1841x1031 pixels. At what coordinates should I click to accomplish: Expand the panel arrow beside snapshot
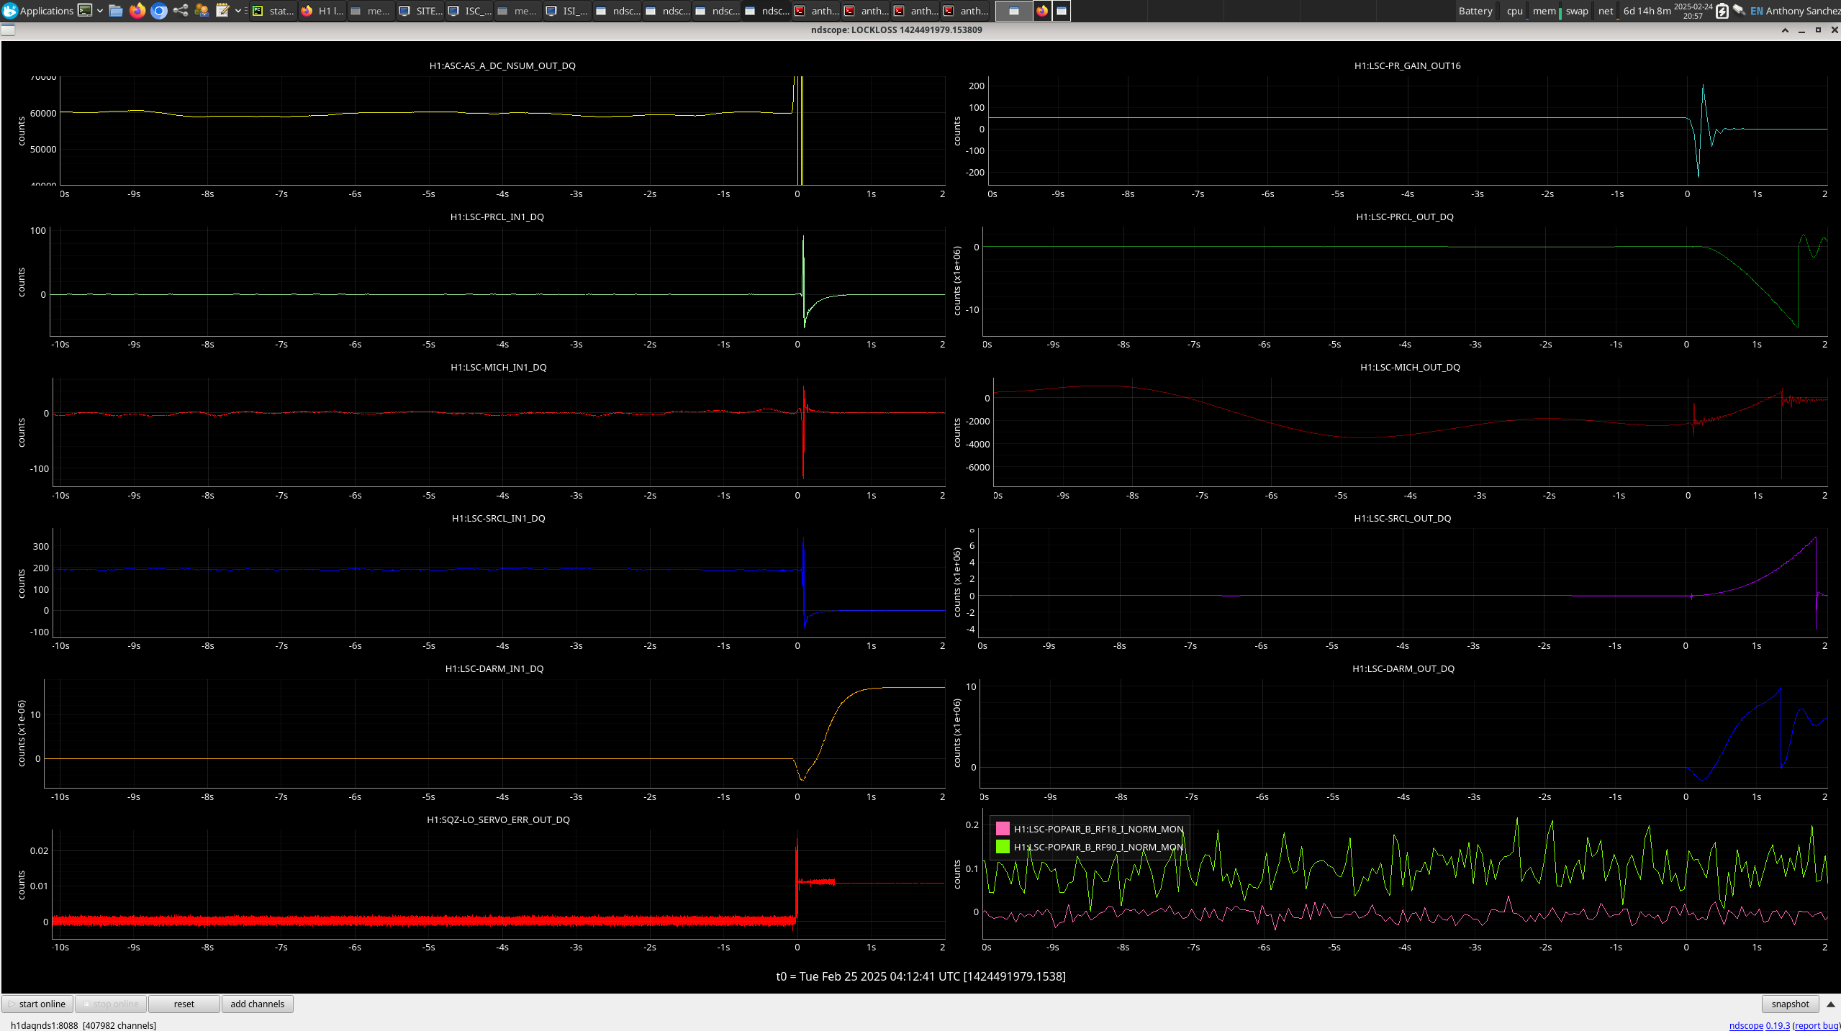pos(1831,1004)
